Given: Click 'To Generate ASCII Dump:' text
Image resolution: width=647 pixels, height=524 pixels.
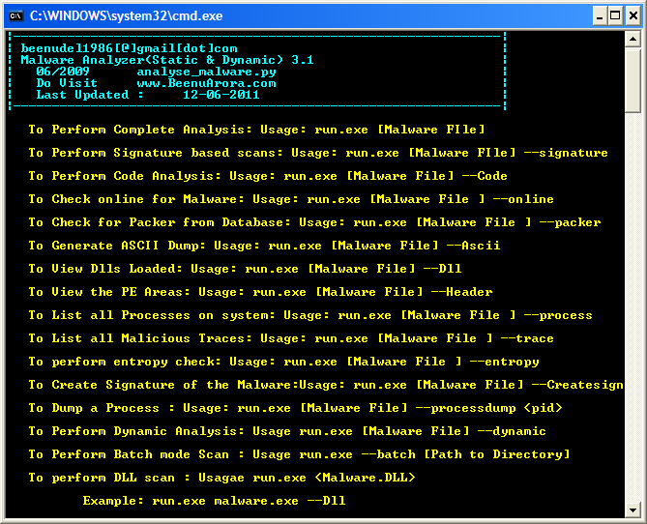Looking at the screenshot, I should 117,246.
